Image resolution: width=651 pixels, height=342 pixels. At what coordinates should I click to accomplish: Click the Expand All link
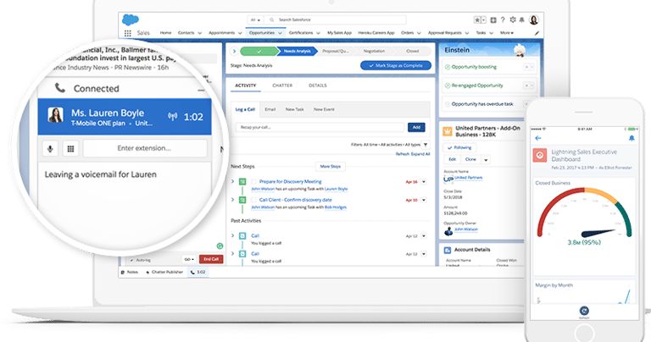(x=420, y=154)
